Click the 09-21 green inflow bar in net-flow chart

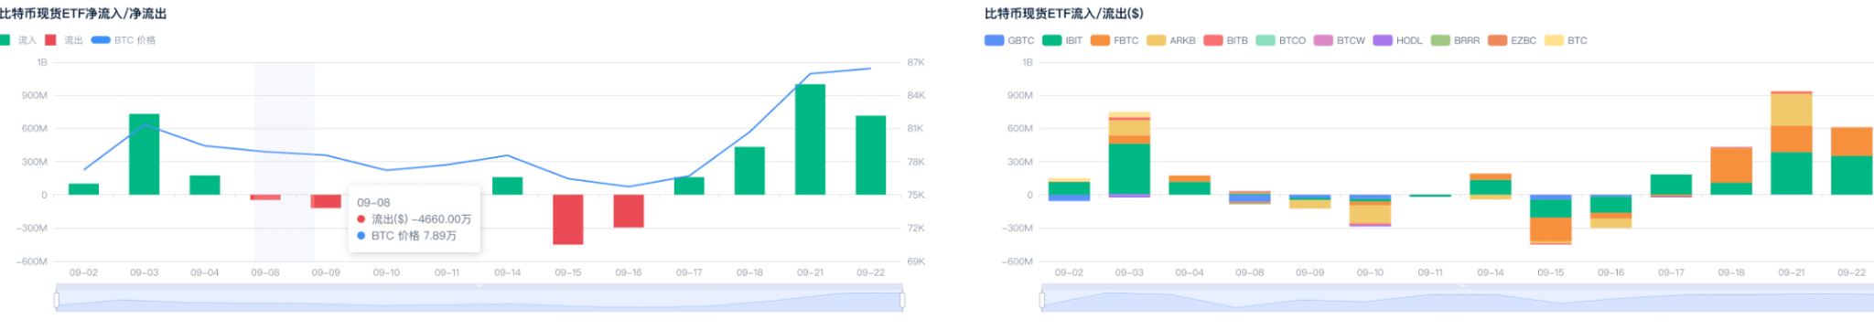tap(810, 139)
